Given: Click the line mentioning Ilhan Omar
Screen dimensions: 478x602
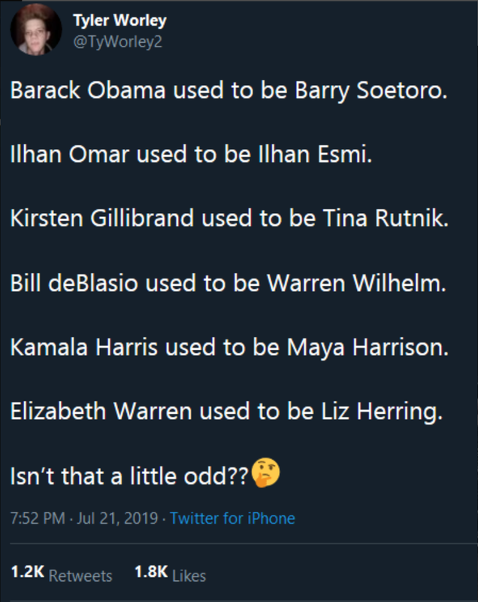Looking at the screenshot, I should pos(192,154).
